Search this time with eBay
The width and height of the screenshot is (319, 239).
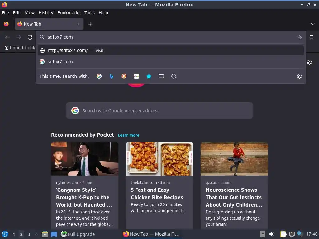coord(136,76)
